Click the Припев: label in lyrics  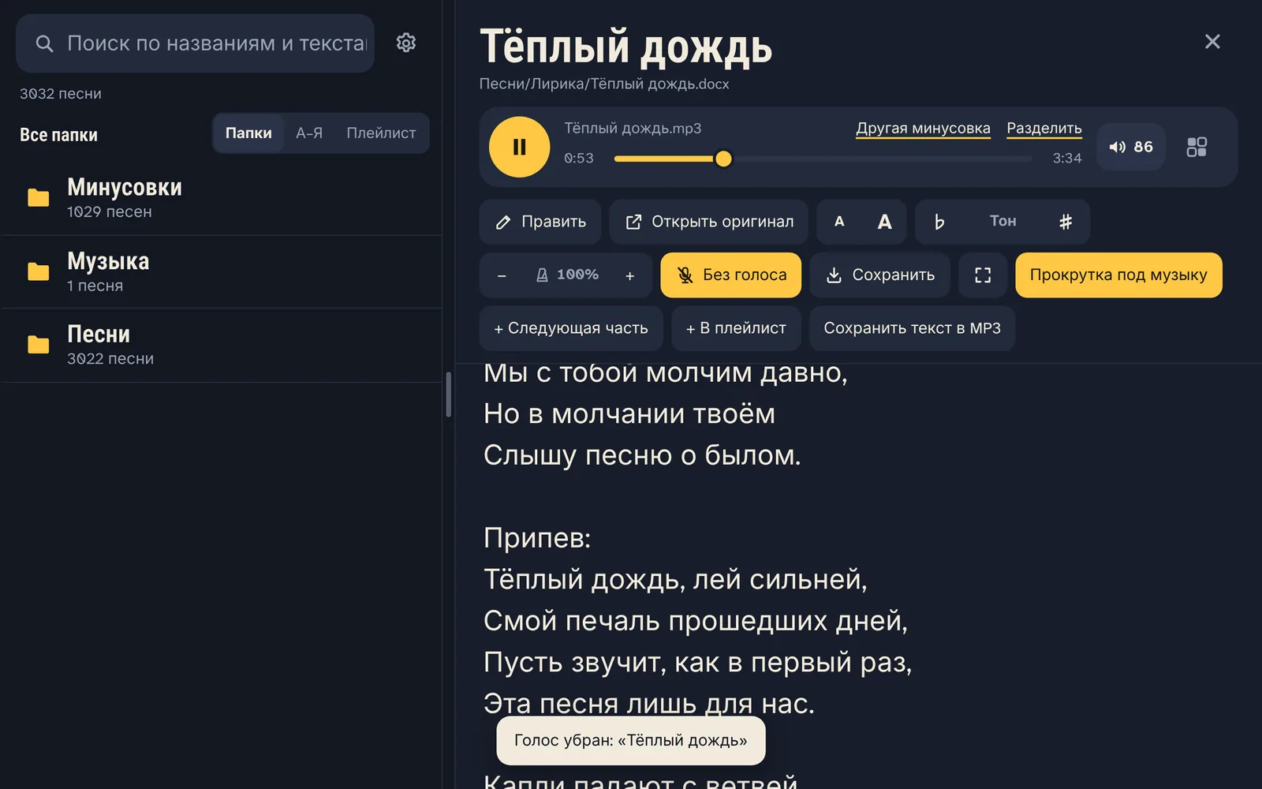(537, 538)
